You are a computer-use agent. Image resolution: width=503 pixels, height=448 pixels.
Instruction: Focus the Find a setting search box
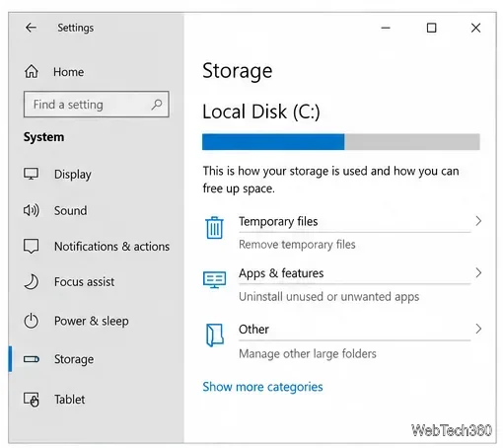tap(97, 105)
